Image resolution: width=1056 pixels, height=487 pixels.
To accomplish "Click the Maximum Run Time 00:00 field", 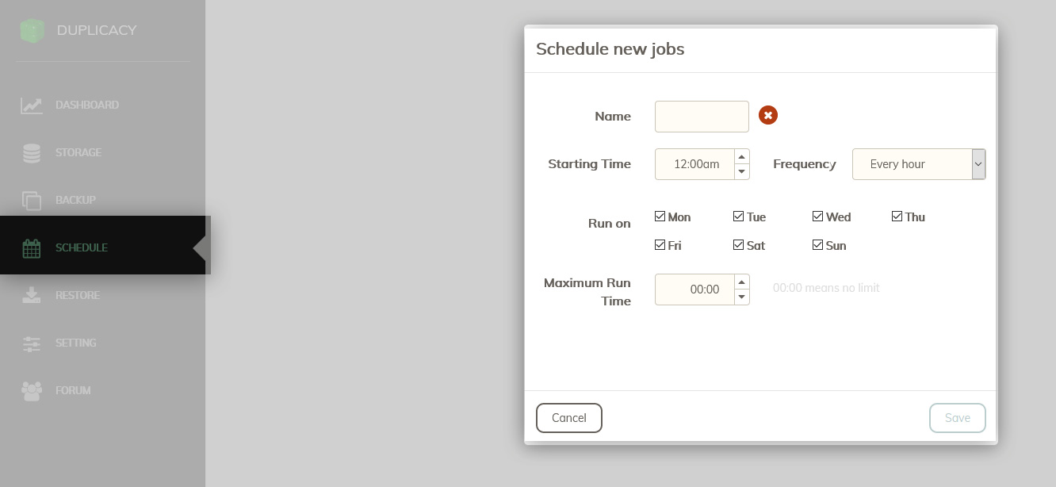I will click(x=695, y=290).
